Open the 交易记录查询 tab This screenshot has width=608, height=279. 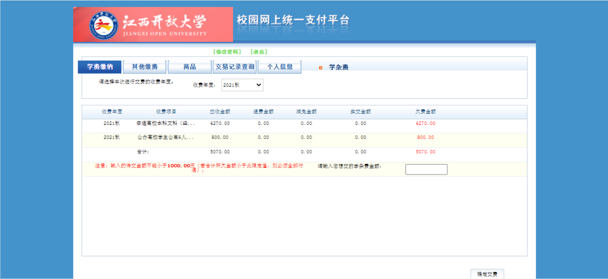(234, 67)
